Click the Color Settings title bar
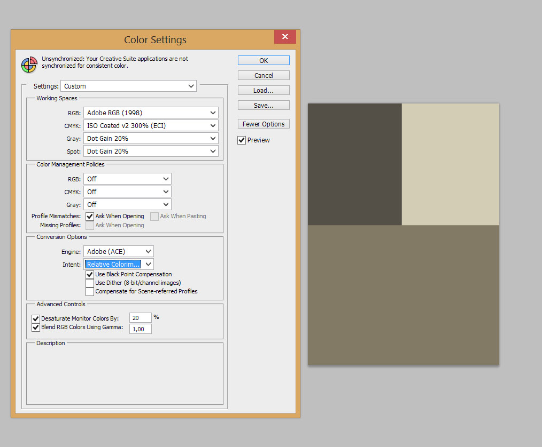The image size is (542, 447). [x=155, y=39]
